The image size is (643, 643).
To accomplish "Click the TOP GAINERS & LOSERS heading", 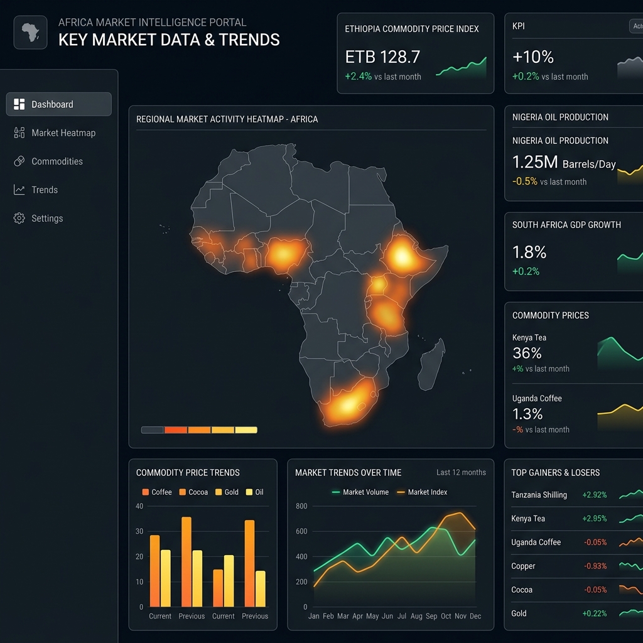I will [x=555, y=473].
